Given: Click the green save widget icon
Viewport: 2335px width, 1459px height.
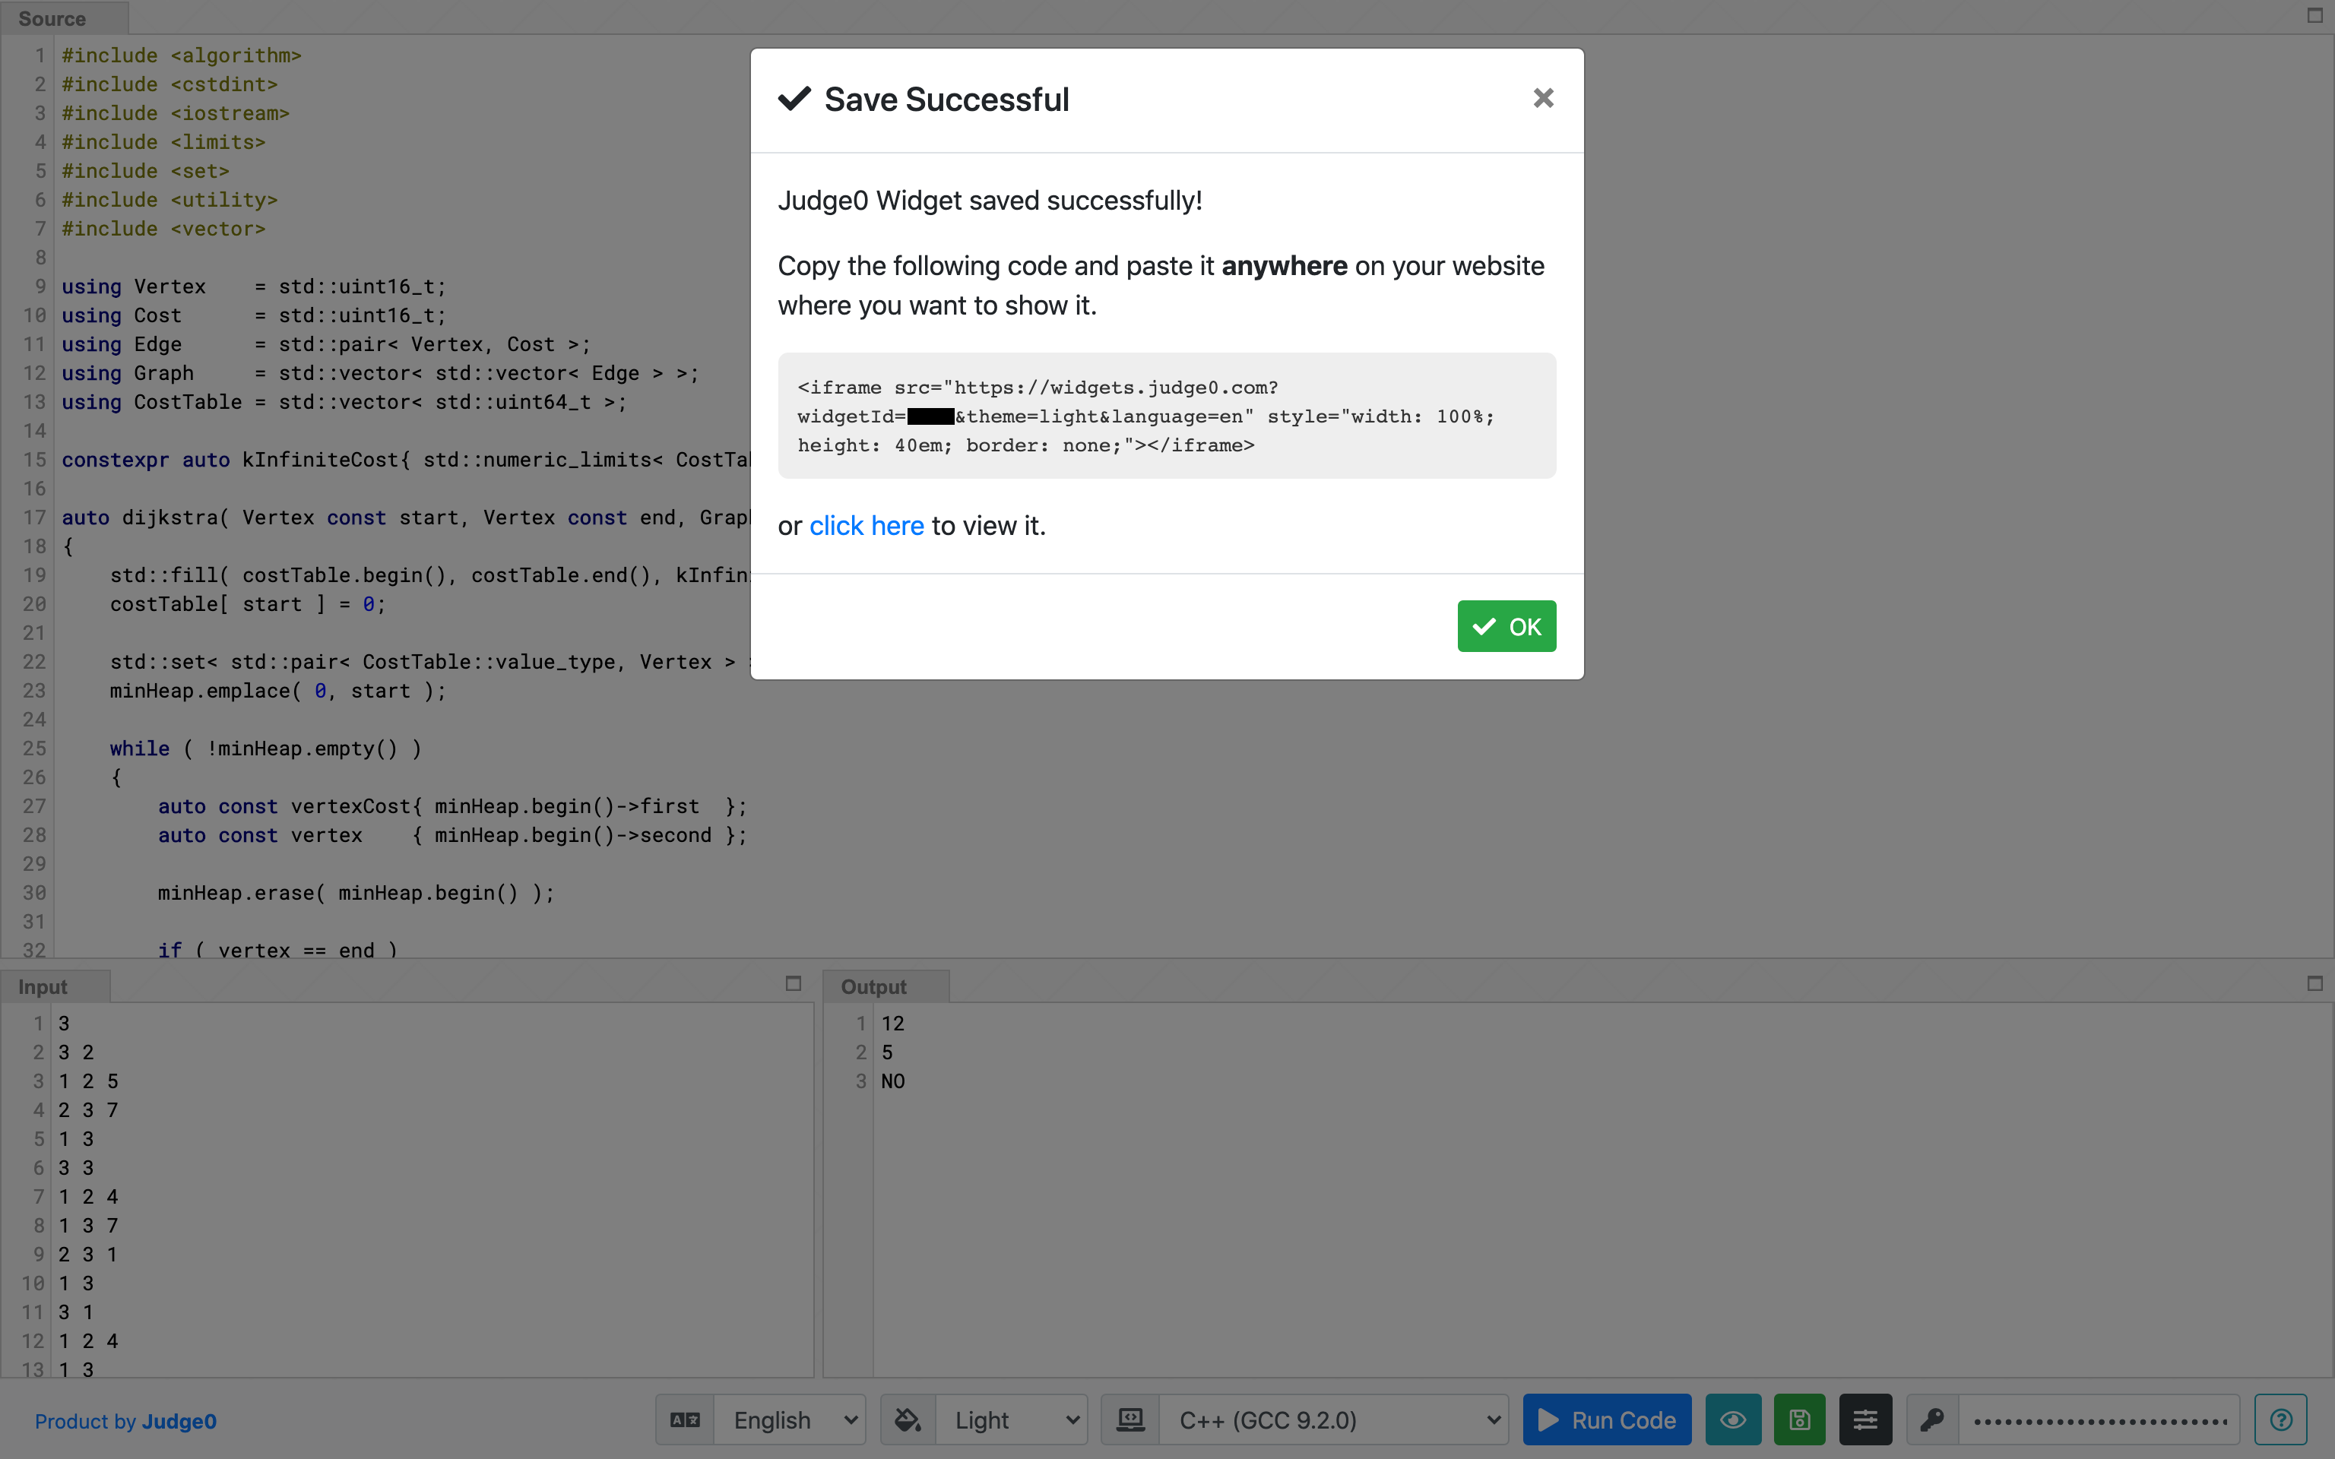Looking at the screenshot, I should click(x=1798, y=1419).
